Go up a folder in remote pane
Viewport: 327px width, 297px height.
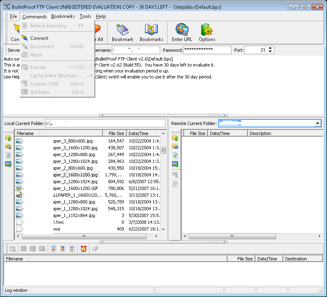coord(175,138)
